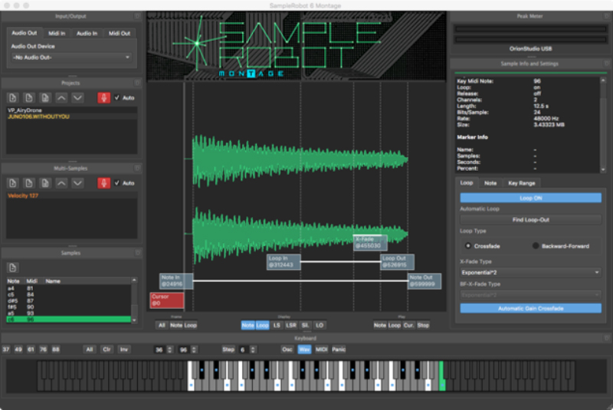613x410 pixels.
Task: Click the Stop playback button
Action: 423,325
